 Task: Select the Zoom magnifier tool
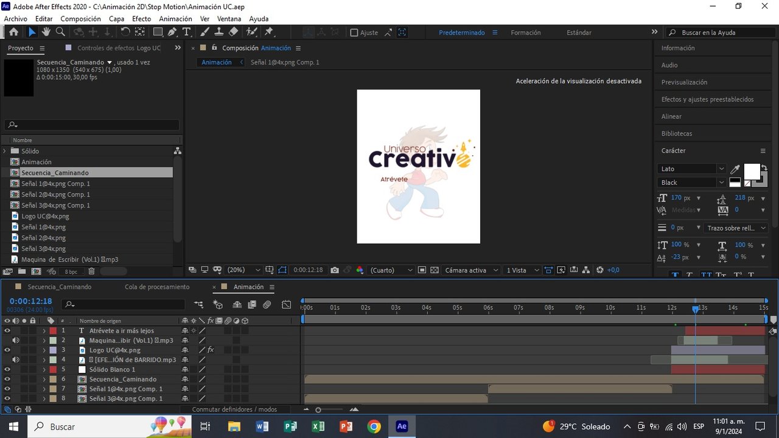click(x=60, y=32)
